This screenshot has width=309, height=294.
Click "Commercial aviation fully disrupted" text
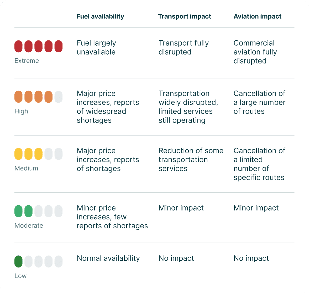pos(255,52)
